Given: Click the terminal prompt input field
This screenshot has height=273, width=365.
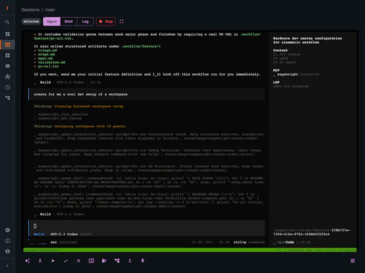Looking at the screenshot, I should click(x=147, y=228).
